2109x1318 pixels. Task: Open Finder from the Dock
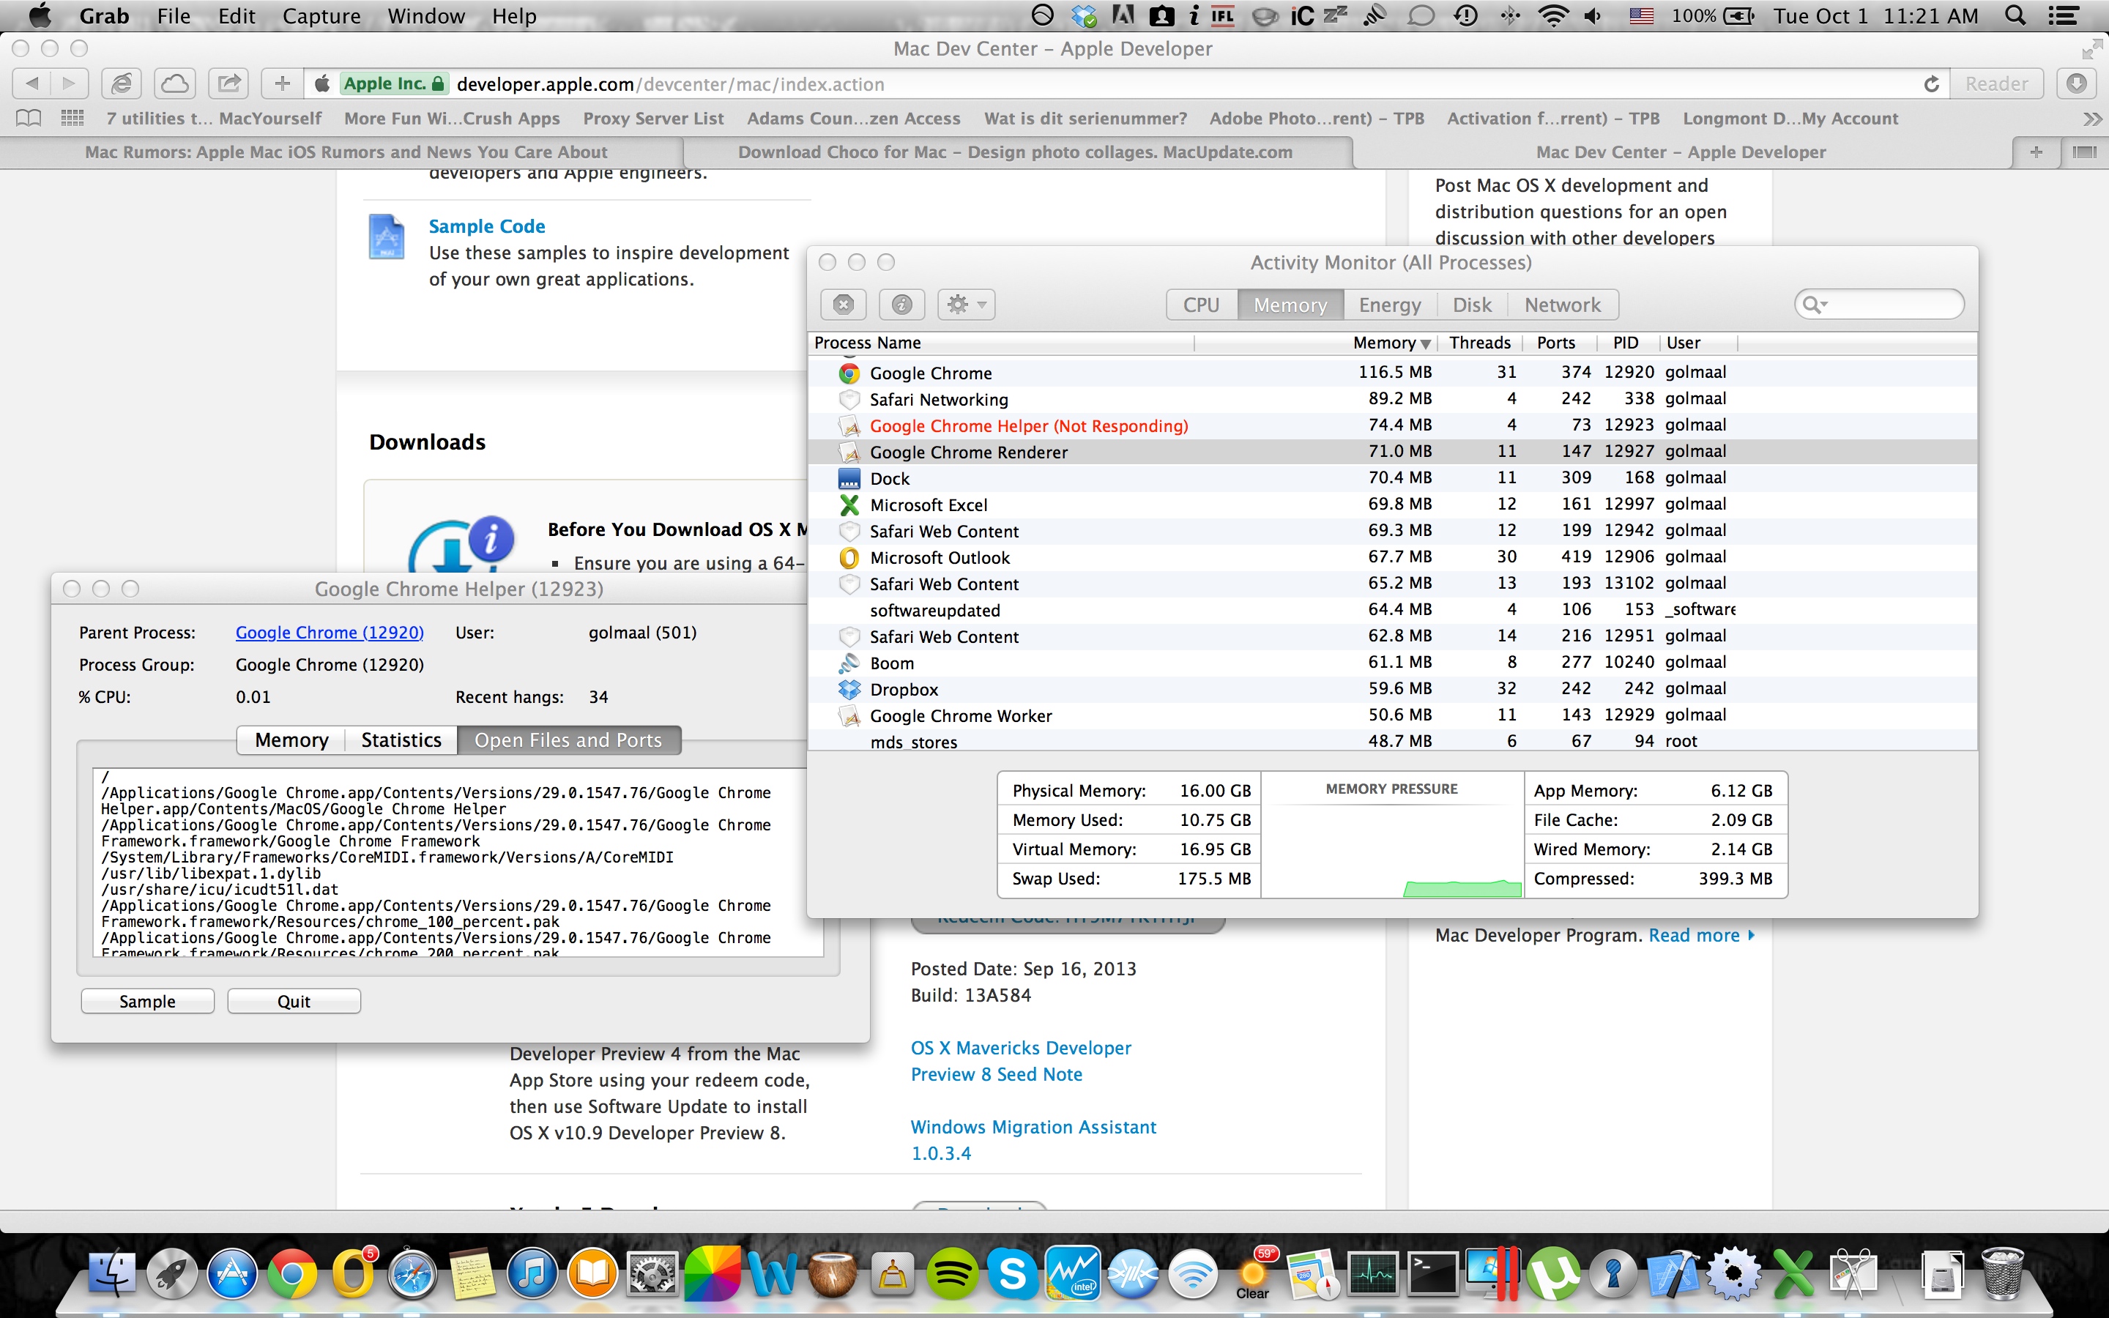(114, 1273)
